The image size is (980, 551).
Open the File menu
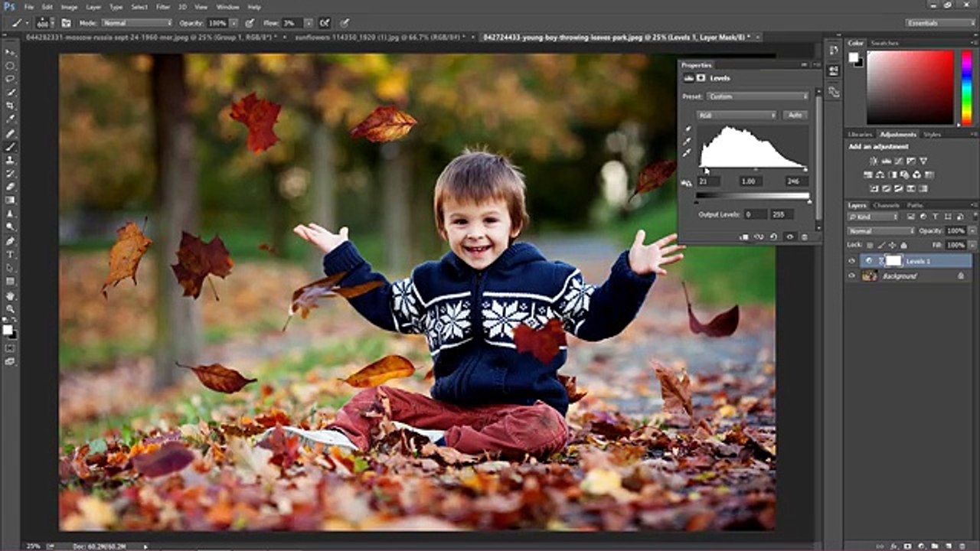(x=28, y=7)
